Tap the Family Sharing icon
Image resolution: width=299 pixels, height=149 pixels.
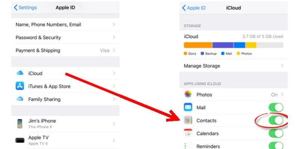(20, 99)
